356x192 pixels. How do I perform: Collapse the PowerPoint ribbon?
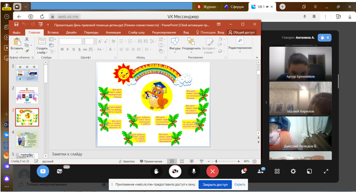[x=257, y=58]
